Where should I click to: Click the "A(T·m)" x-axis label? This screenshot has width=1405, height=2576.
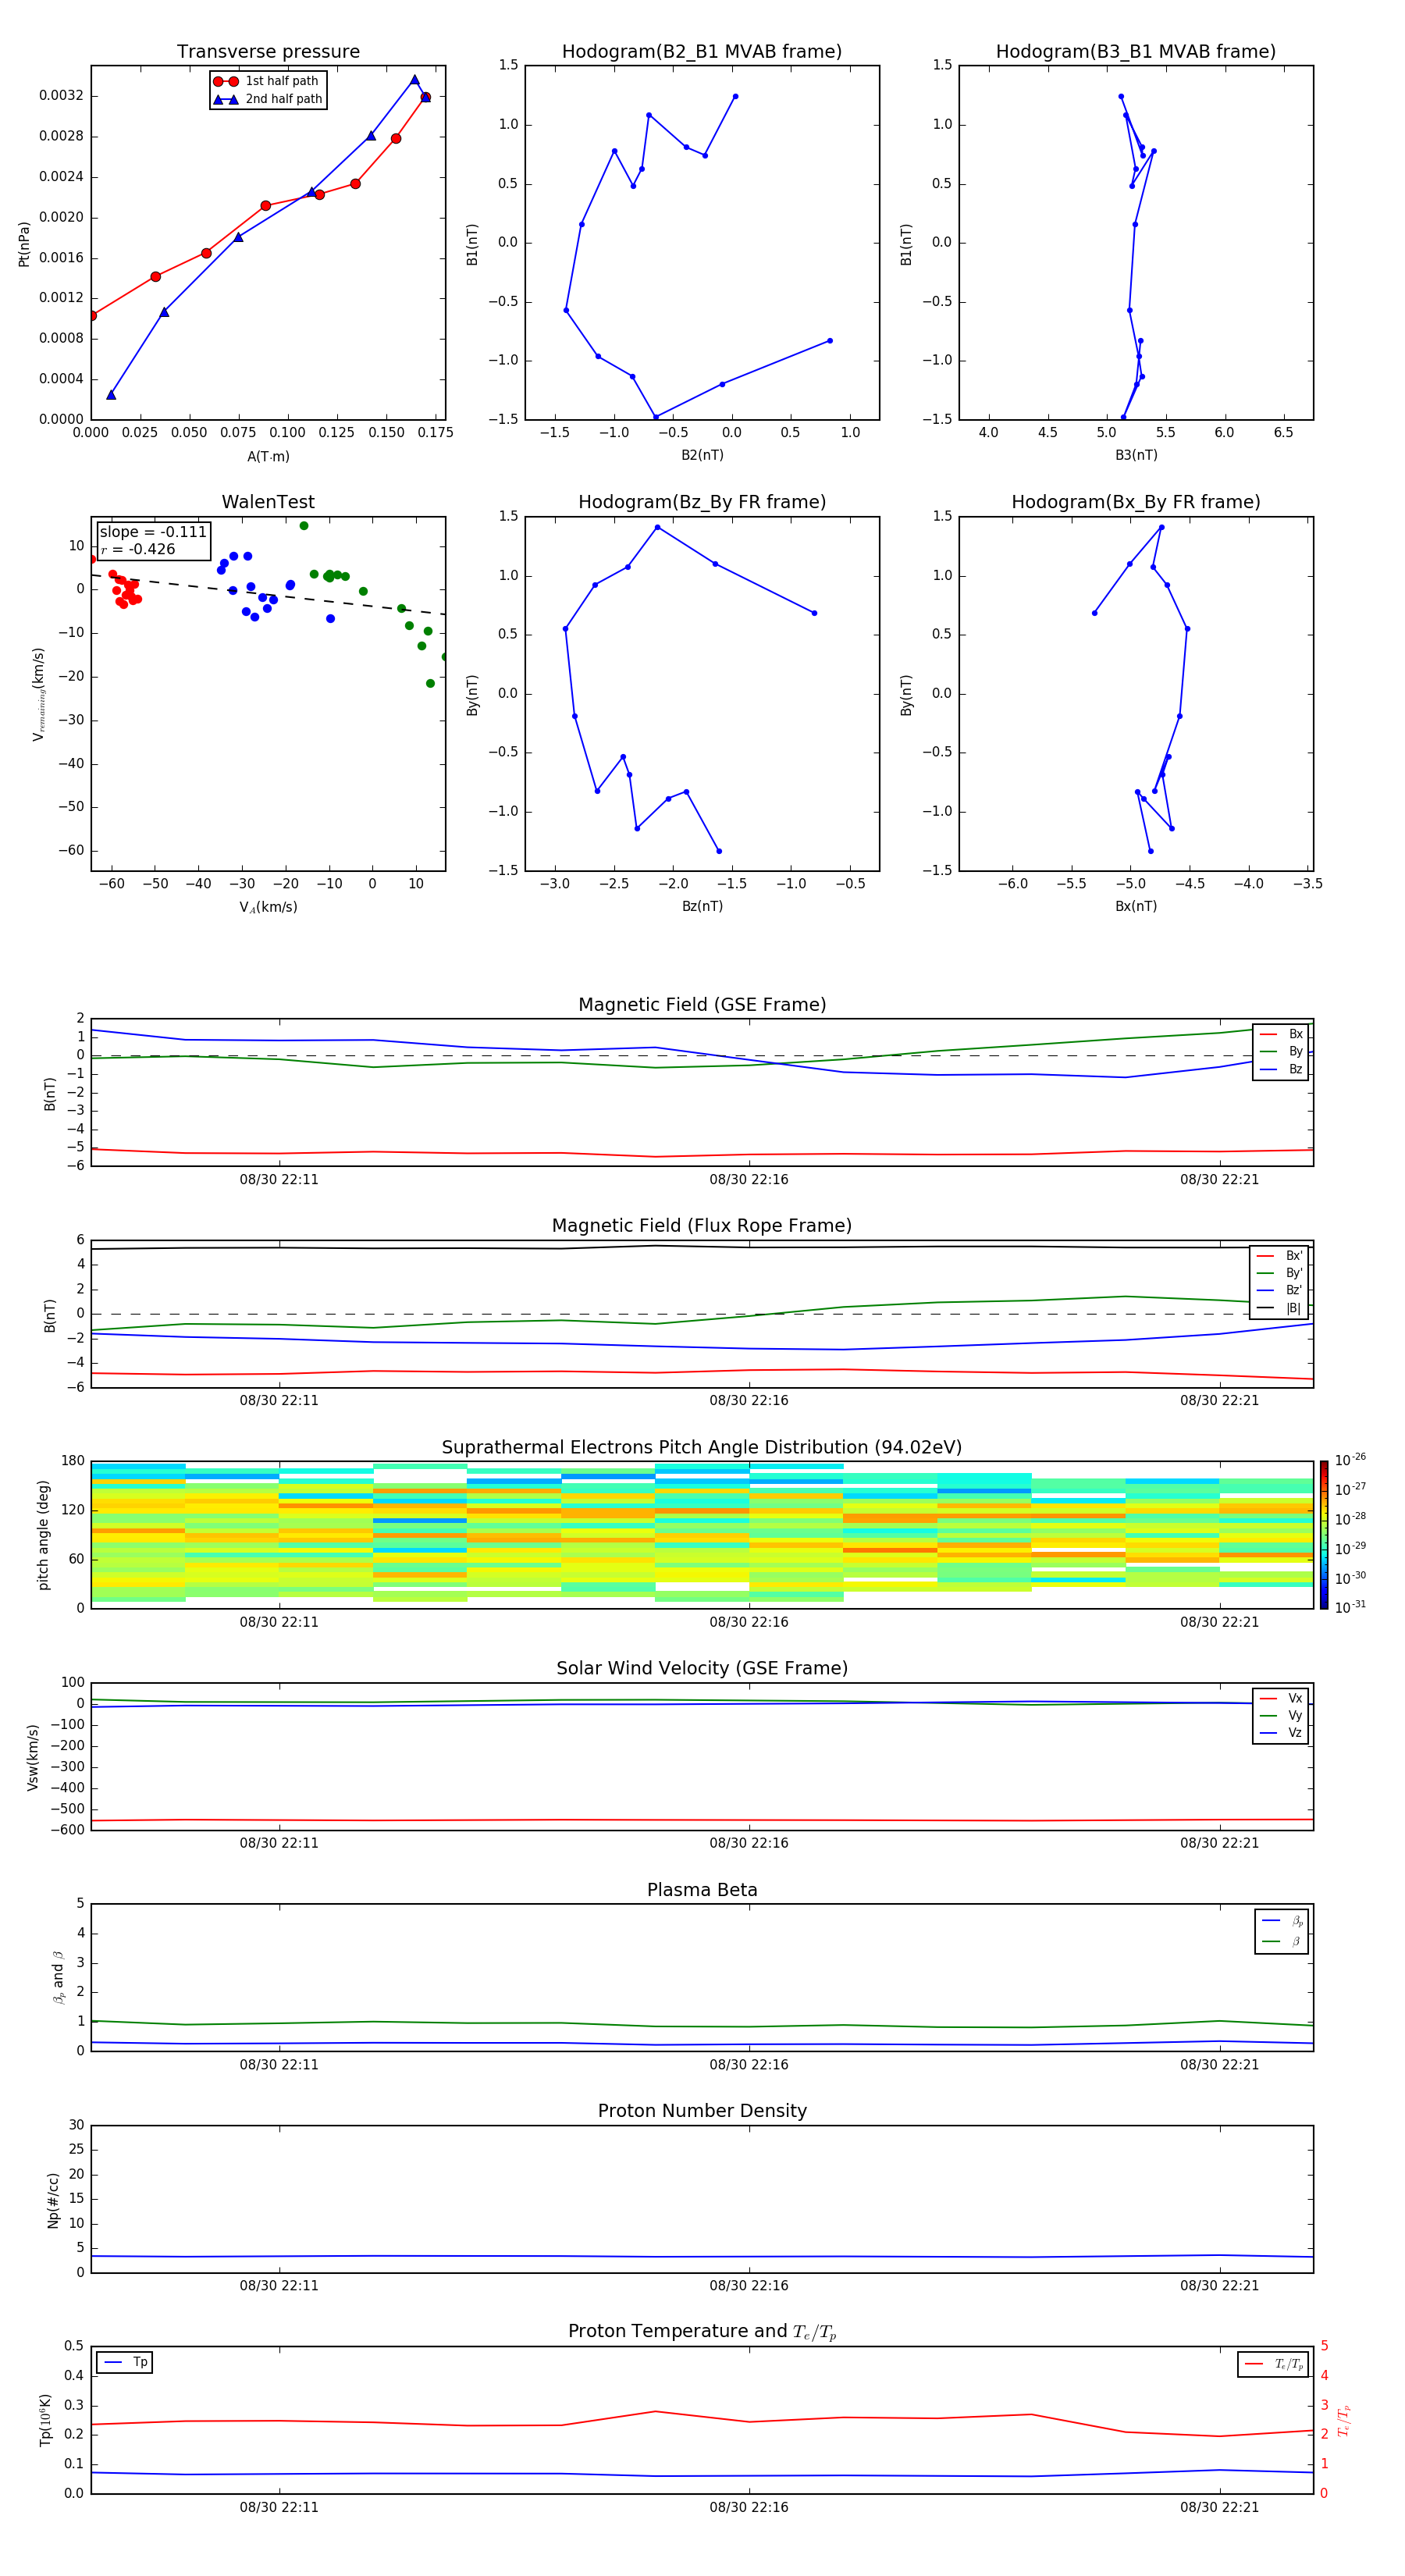pyautogui.click(x=268, y=457)
